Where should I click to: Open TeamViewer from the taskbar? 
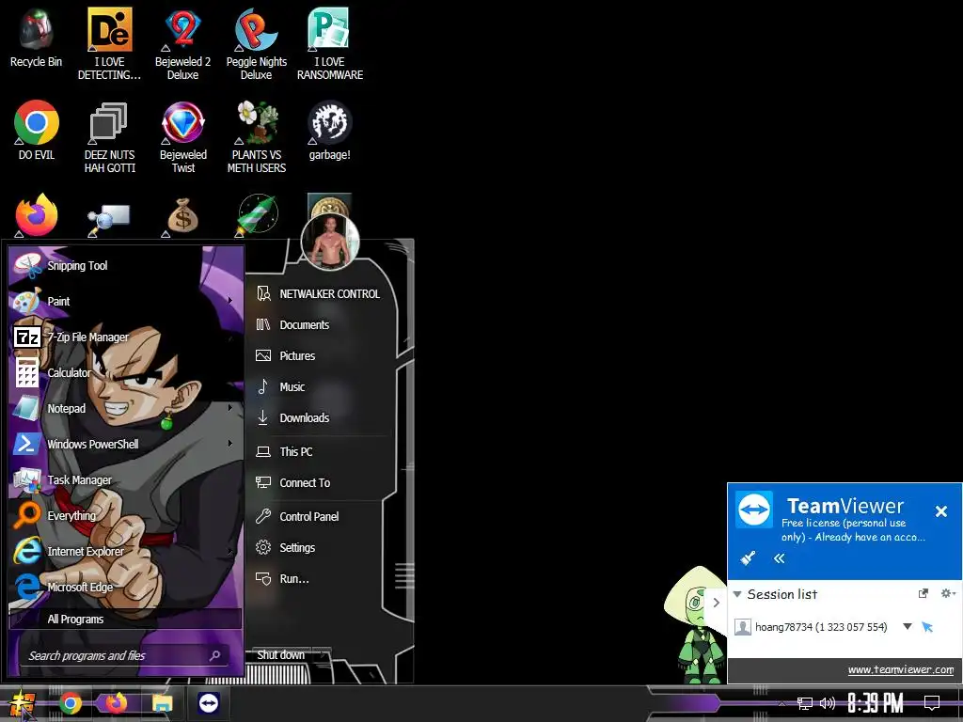pos(209,703)
